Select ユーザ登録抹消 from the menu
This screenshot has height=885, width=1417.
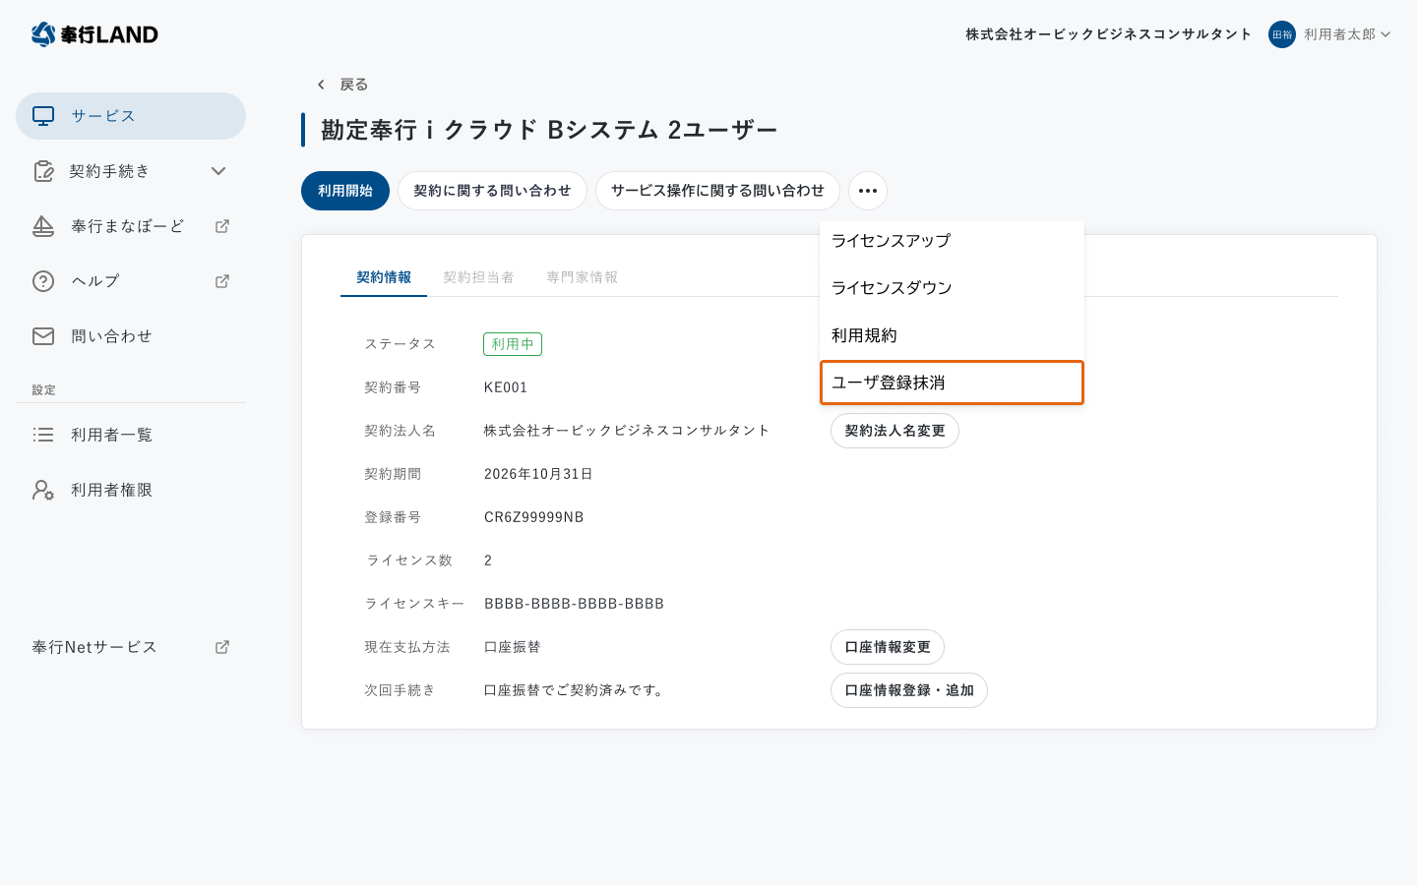pos(891,382)
